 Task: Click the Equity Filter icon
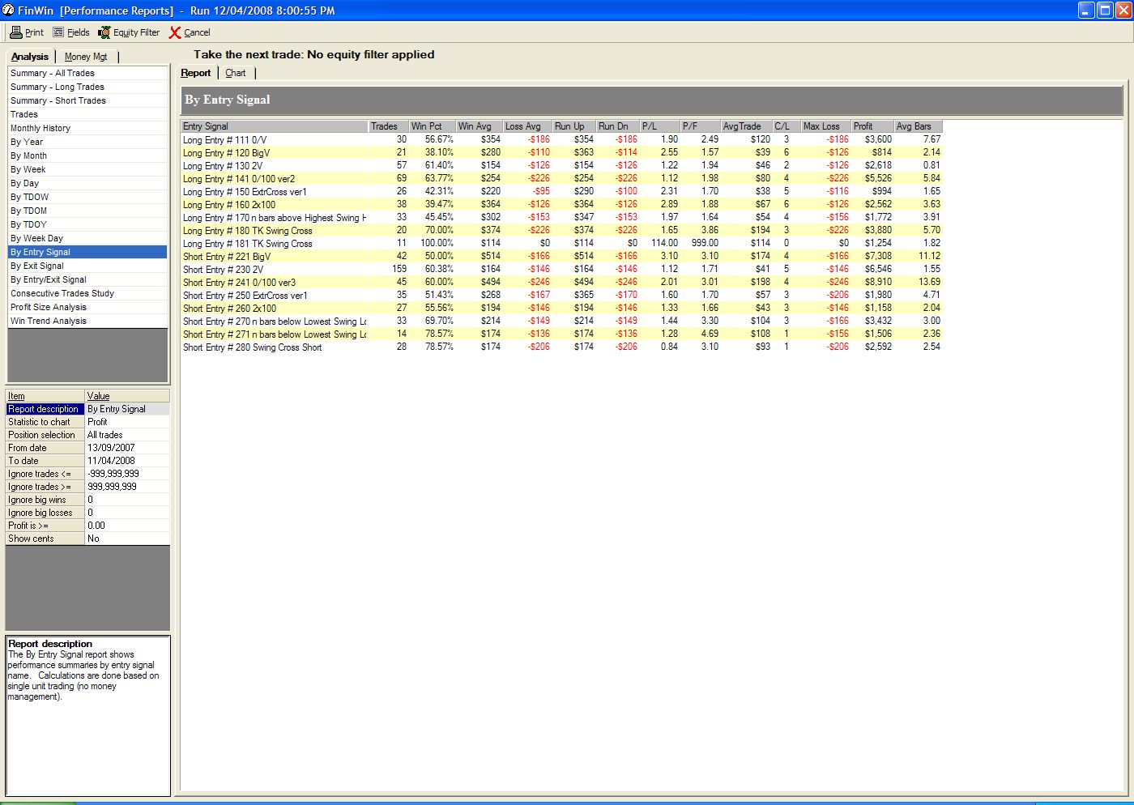(x=104, y=32)
